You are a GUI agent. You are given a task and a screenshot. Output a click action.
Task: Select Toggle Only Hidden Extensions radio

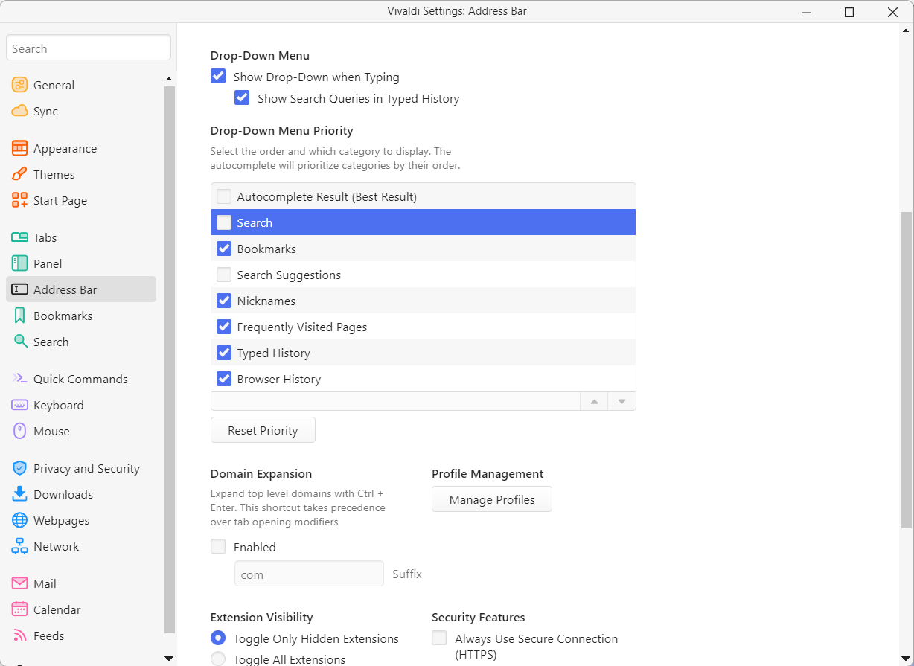218,638
